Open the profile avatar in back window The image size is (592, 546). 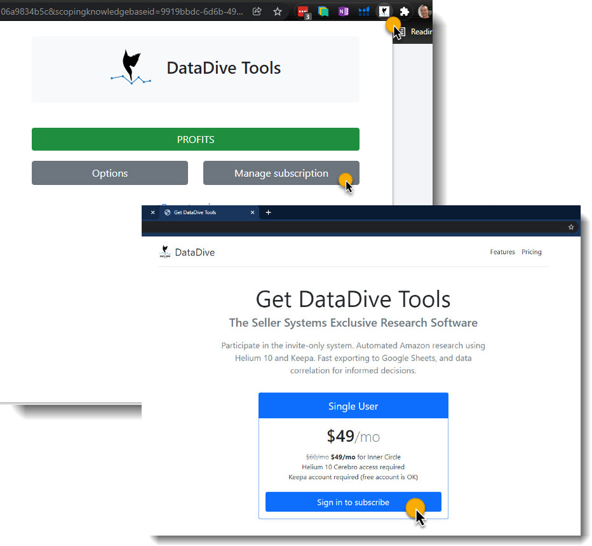pyautogui.click(x=424, y=11)
